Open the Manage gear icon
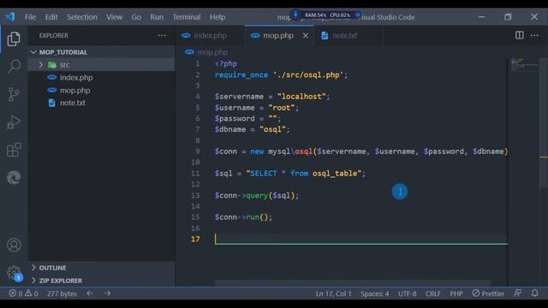The width and height of the screenshot is (548, 308). pyautogui.click(x=14, y=273)
